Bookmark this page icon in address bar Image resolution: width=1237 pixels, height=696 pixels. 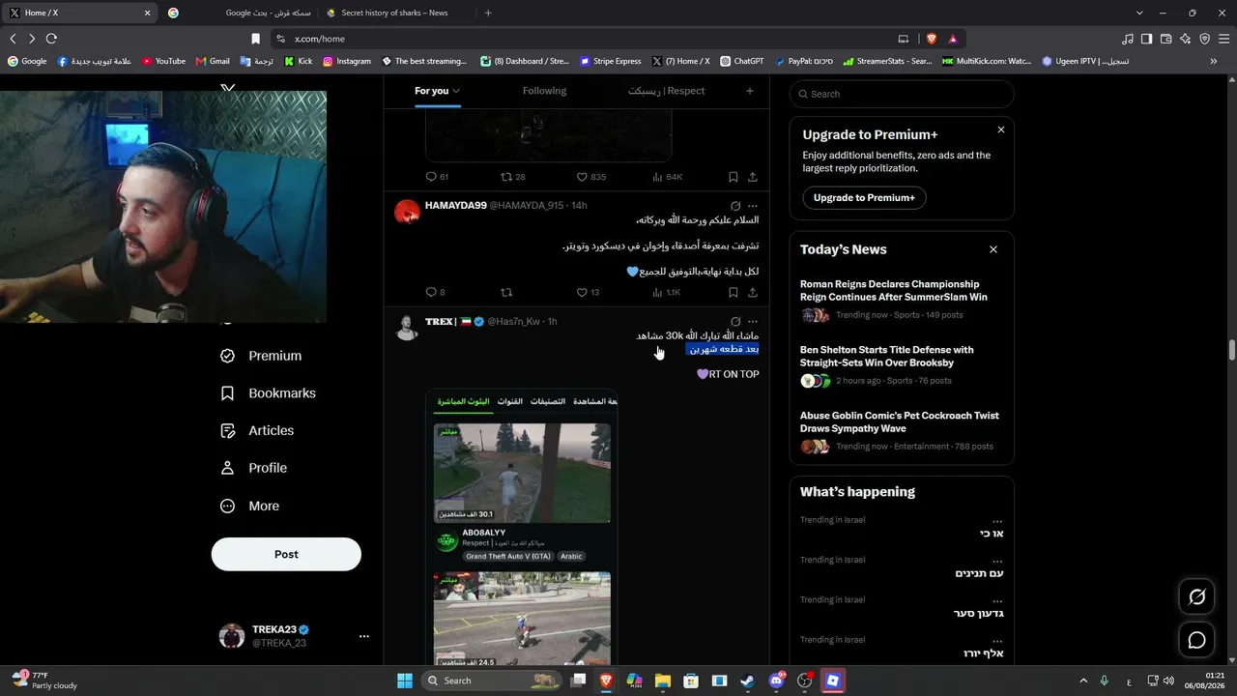[255, 39]
